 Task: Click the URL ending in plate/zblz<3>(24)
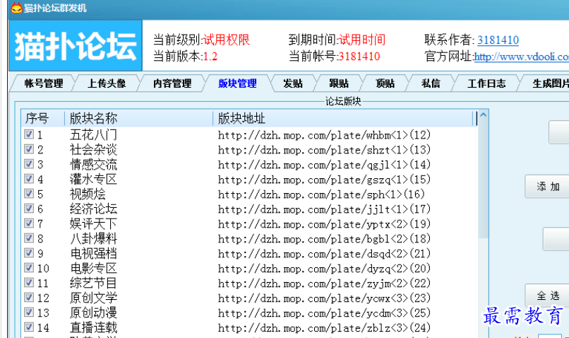pyautogui.click(x=324, y=328)
